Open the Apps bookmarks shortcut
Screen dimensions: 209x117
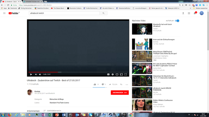[4, 8]
